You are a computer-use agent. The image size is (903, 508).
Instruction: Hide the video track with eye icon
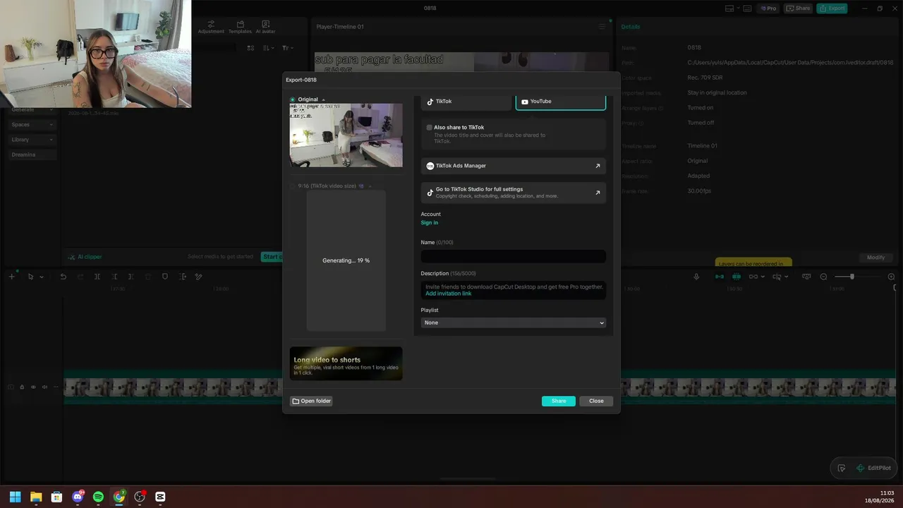pos(33,387)
